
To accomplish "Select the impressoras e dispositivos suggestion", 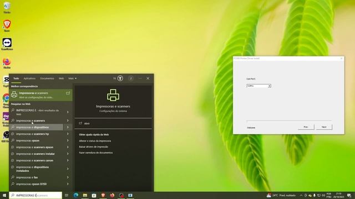I will point(37,127).
